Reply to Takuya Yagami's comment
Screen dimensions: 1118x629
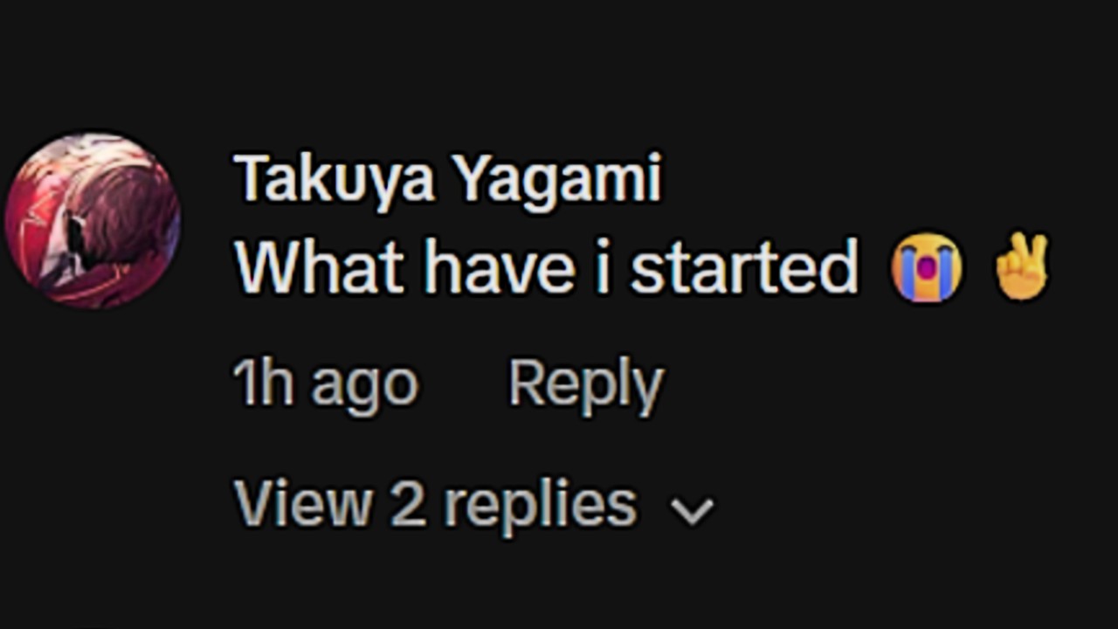(x=586, y=384)
